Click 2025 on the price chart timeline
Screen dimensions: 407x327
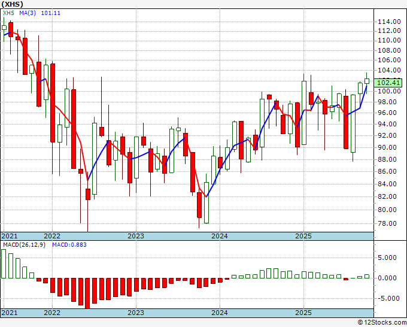point(303,236)
